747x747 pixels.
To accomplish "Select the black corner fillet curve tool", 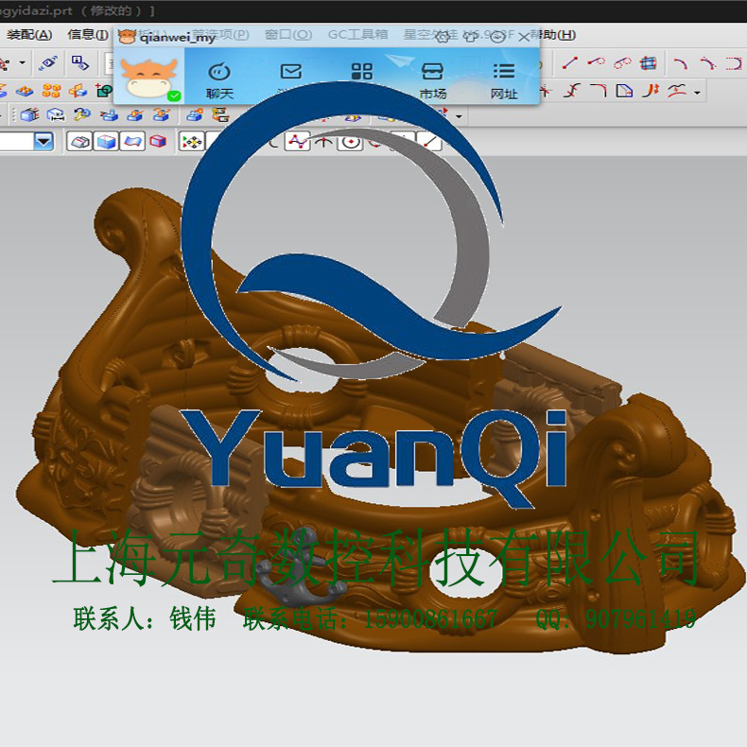I will 598,91.
